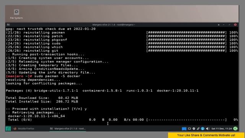Click the 0% download progress bar
Image resolution: width=245 pixels, height=138 pixels.
point(186,120)
